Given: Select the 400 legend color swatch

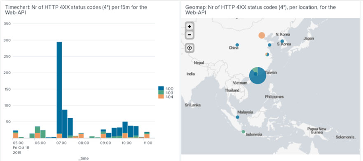Looking at the screenshot, I should click(x=161, y=89).
